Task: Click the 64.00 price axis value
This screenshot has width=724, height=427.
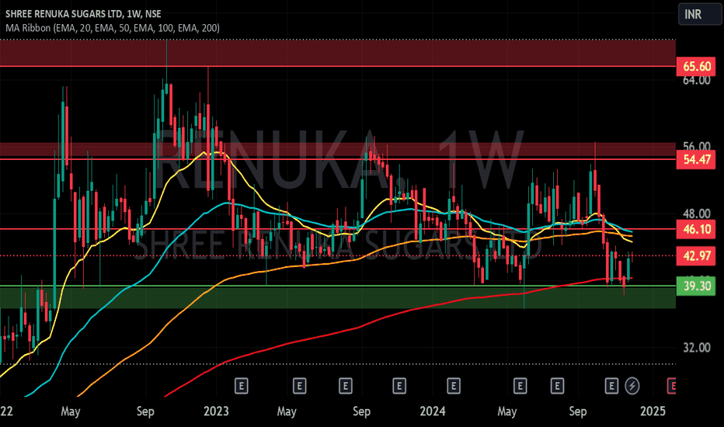Action: coord(697,80)
